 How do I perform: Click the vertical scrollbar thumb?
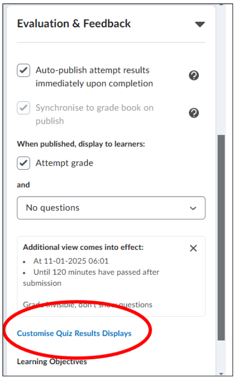click(x=221, y=237)
